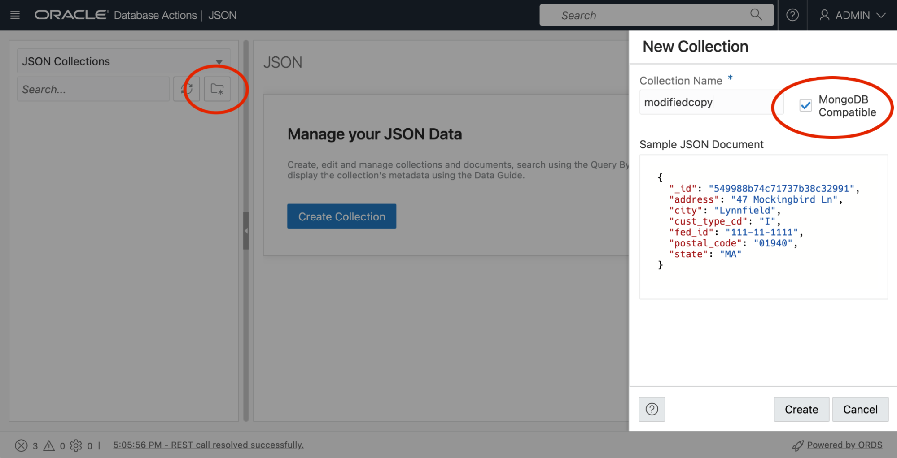Image resolution: width=897 pixels, height=458 pixels.
Task: Click the help icon in the New Collection dialog
Action: pyautogui.click(x=652, y=409)
